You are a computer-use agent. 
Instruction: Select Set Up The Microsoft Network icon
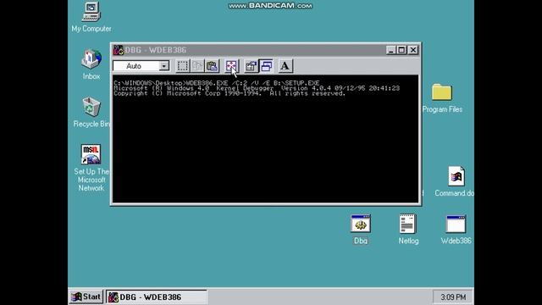[91, 168]
